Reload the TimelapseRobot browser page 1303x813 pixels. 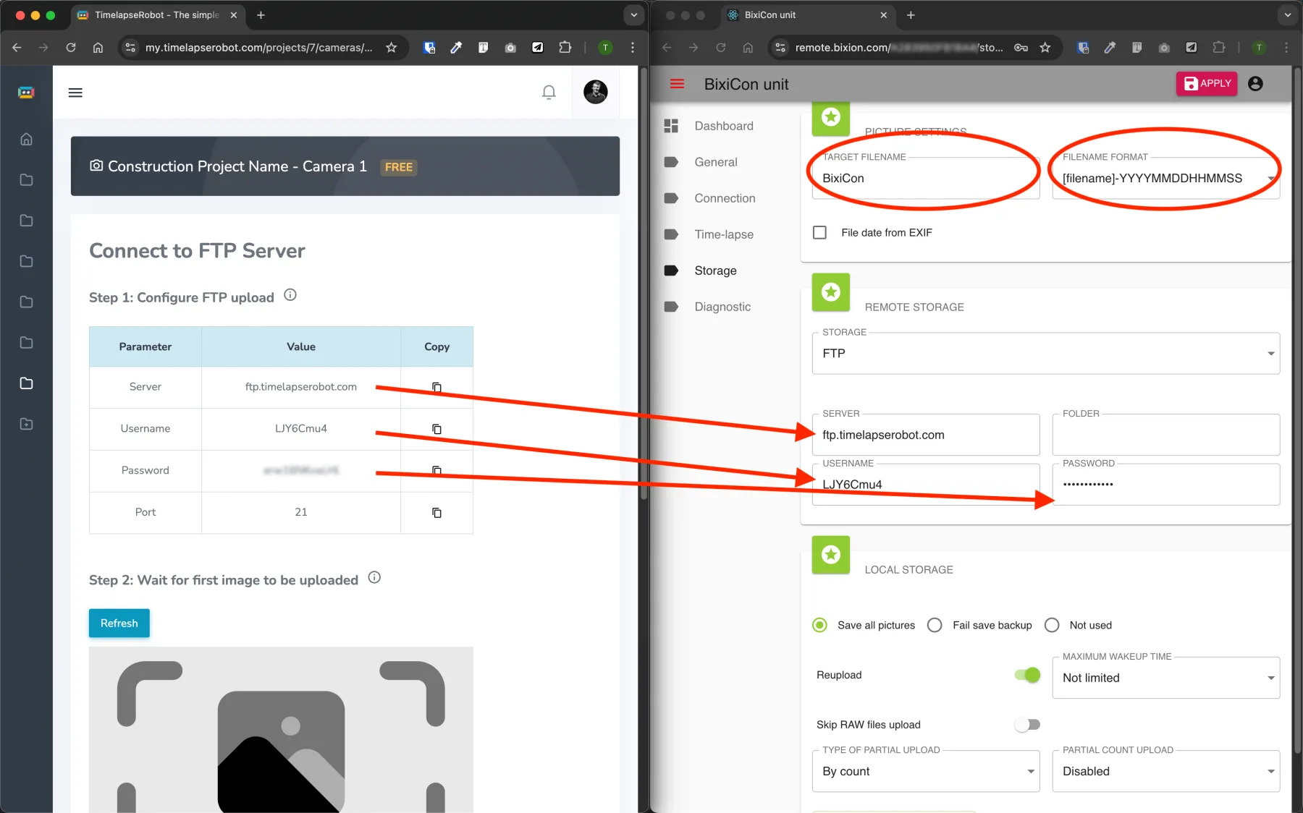tap(71, 48)
